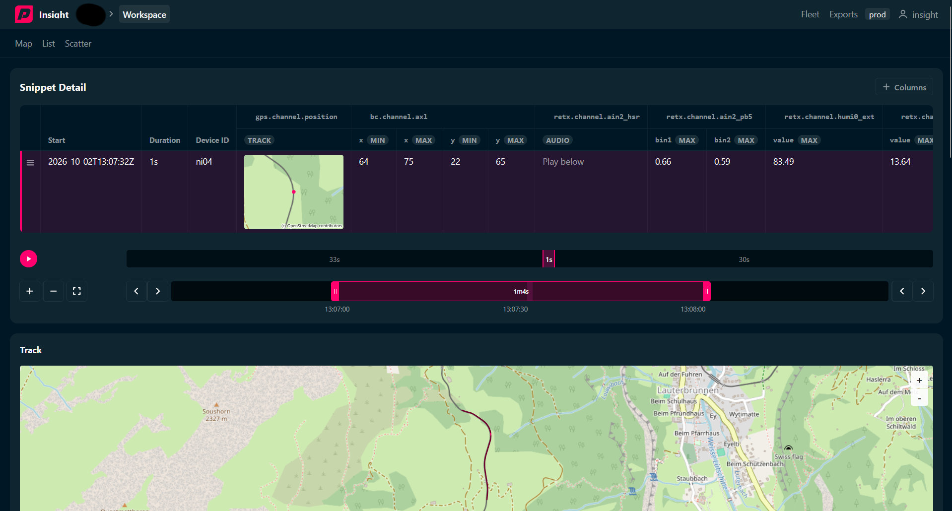Change the x MIN aggregation tag
Viewport: 952px width, 511px height.
pyautogui.click(x=377, y=140)
